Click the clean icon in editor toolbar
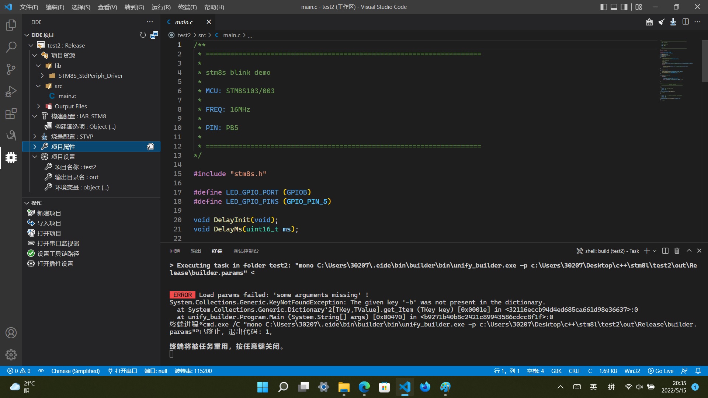The height and width of the screenshot is (398, 708). [662, 22]
